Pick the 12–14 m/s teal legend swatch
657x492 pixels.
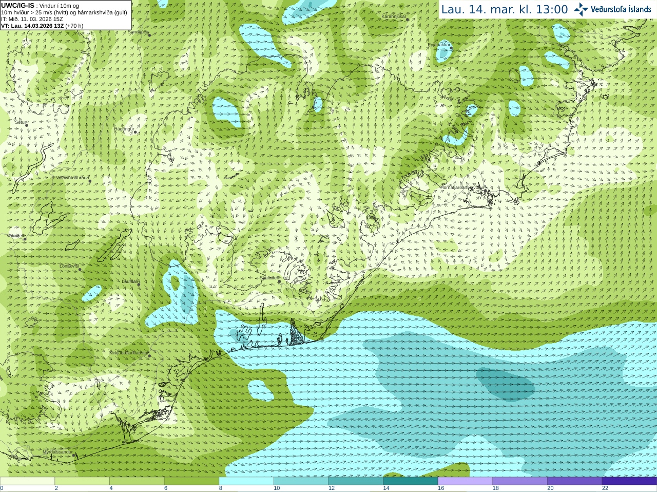pyautogui.click(x=356, y=481)
